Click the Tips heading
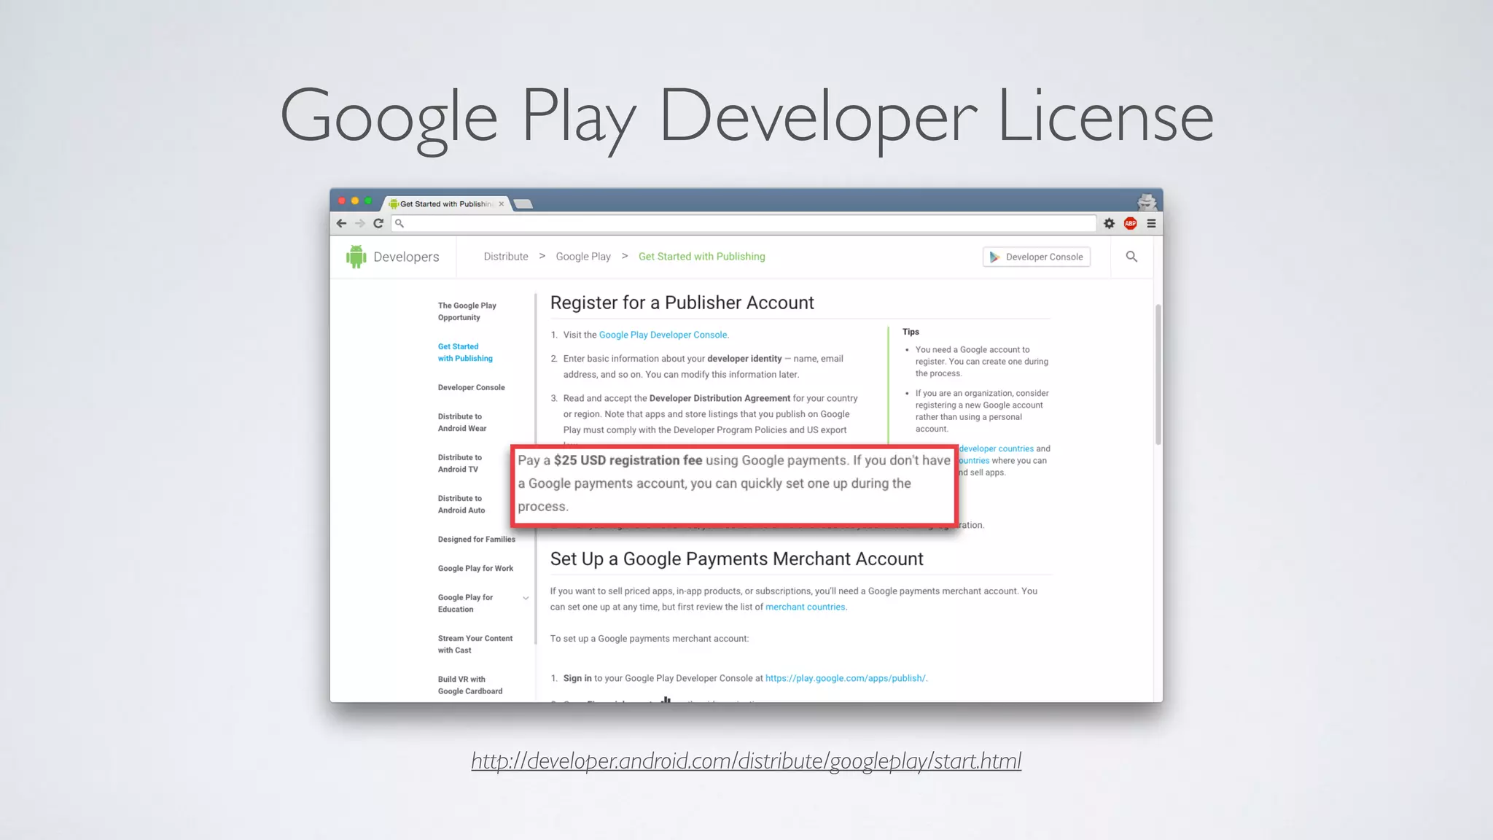 [x=911, y=332]
